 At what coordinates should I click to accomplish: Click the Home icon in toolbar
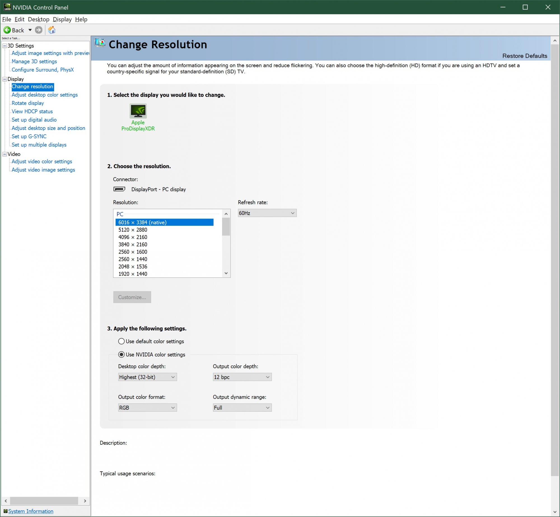point(52,30)
